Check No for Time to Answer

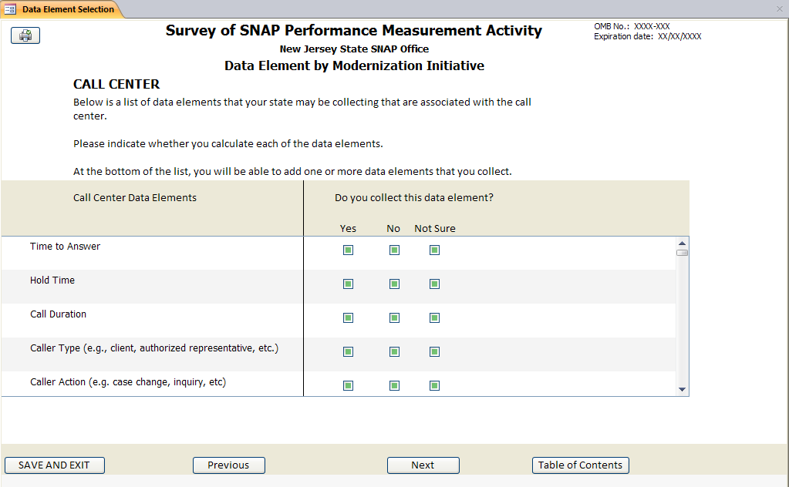tap(394, 250)
